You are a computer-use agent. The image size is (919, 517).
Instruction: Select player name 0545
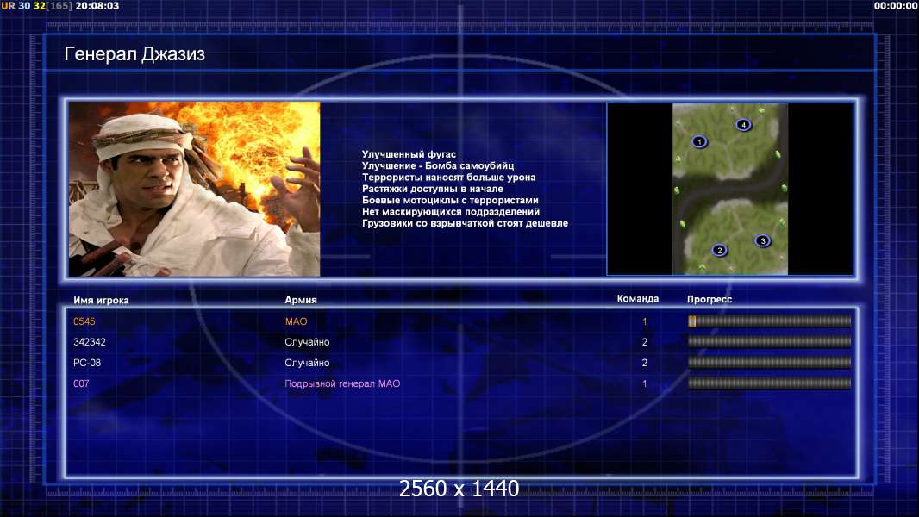pyautogui.click(x=84, y=321)
